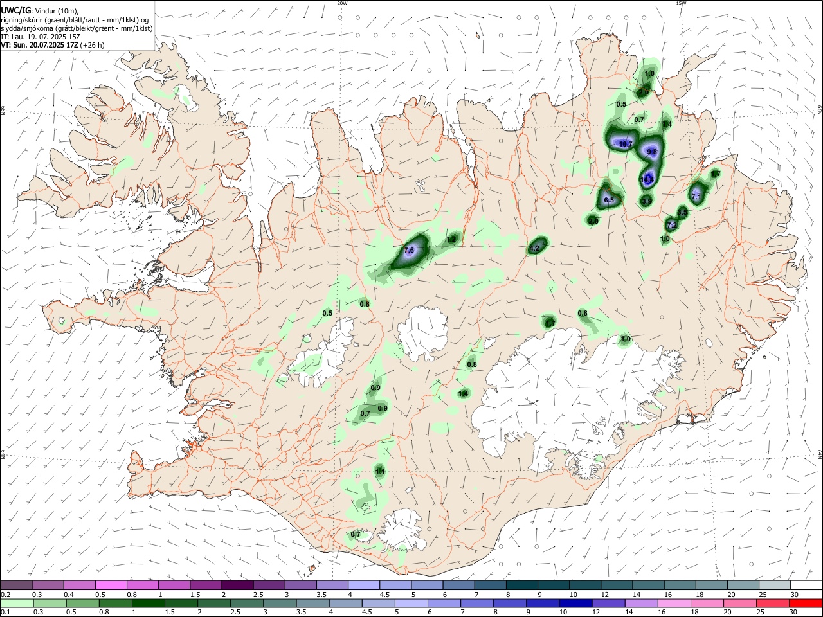Click the 9.8 rainfall value
The width and height of the screenshot is (823, 617).
coord(652,152)
